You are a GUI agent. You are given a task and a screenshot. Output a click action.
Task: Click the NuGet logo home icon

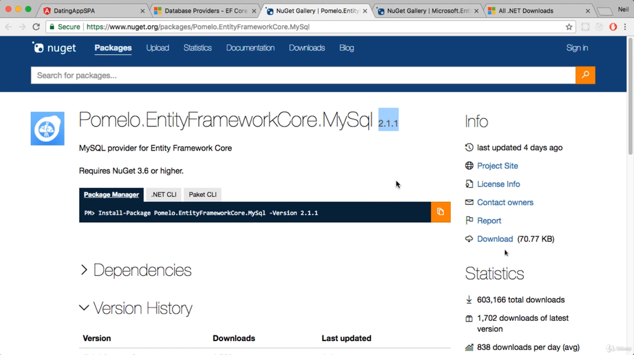click(x=54, y=48)
